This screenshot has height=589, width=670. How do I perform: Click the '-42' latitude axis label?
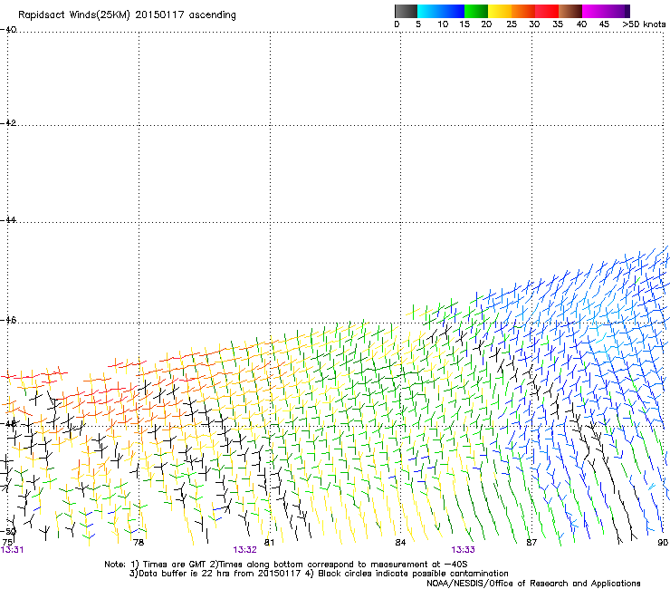(8, 122)
